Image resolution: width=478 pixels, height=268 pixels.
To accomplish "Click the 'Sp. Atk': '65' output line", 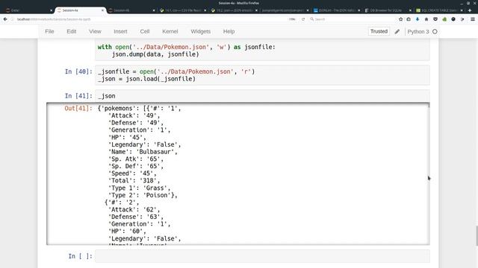I will [x=136, y=159].
